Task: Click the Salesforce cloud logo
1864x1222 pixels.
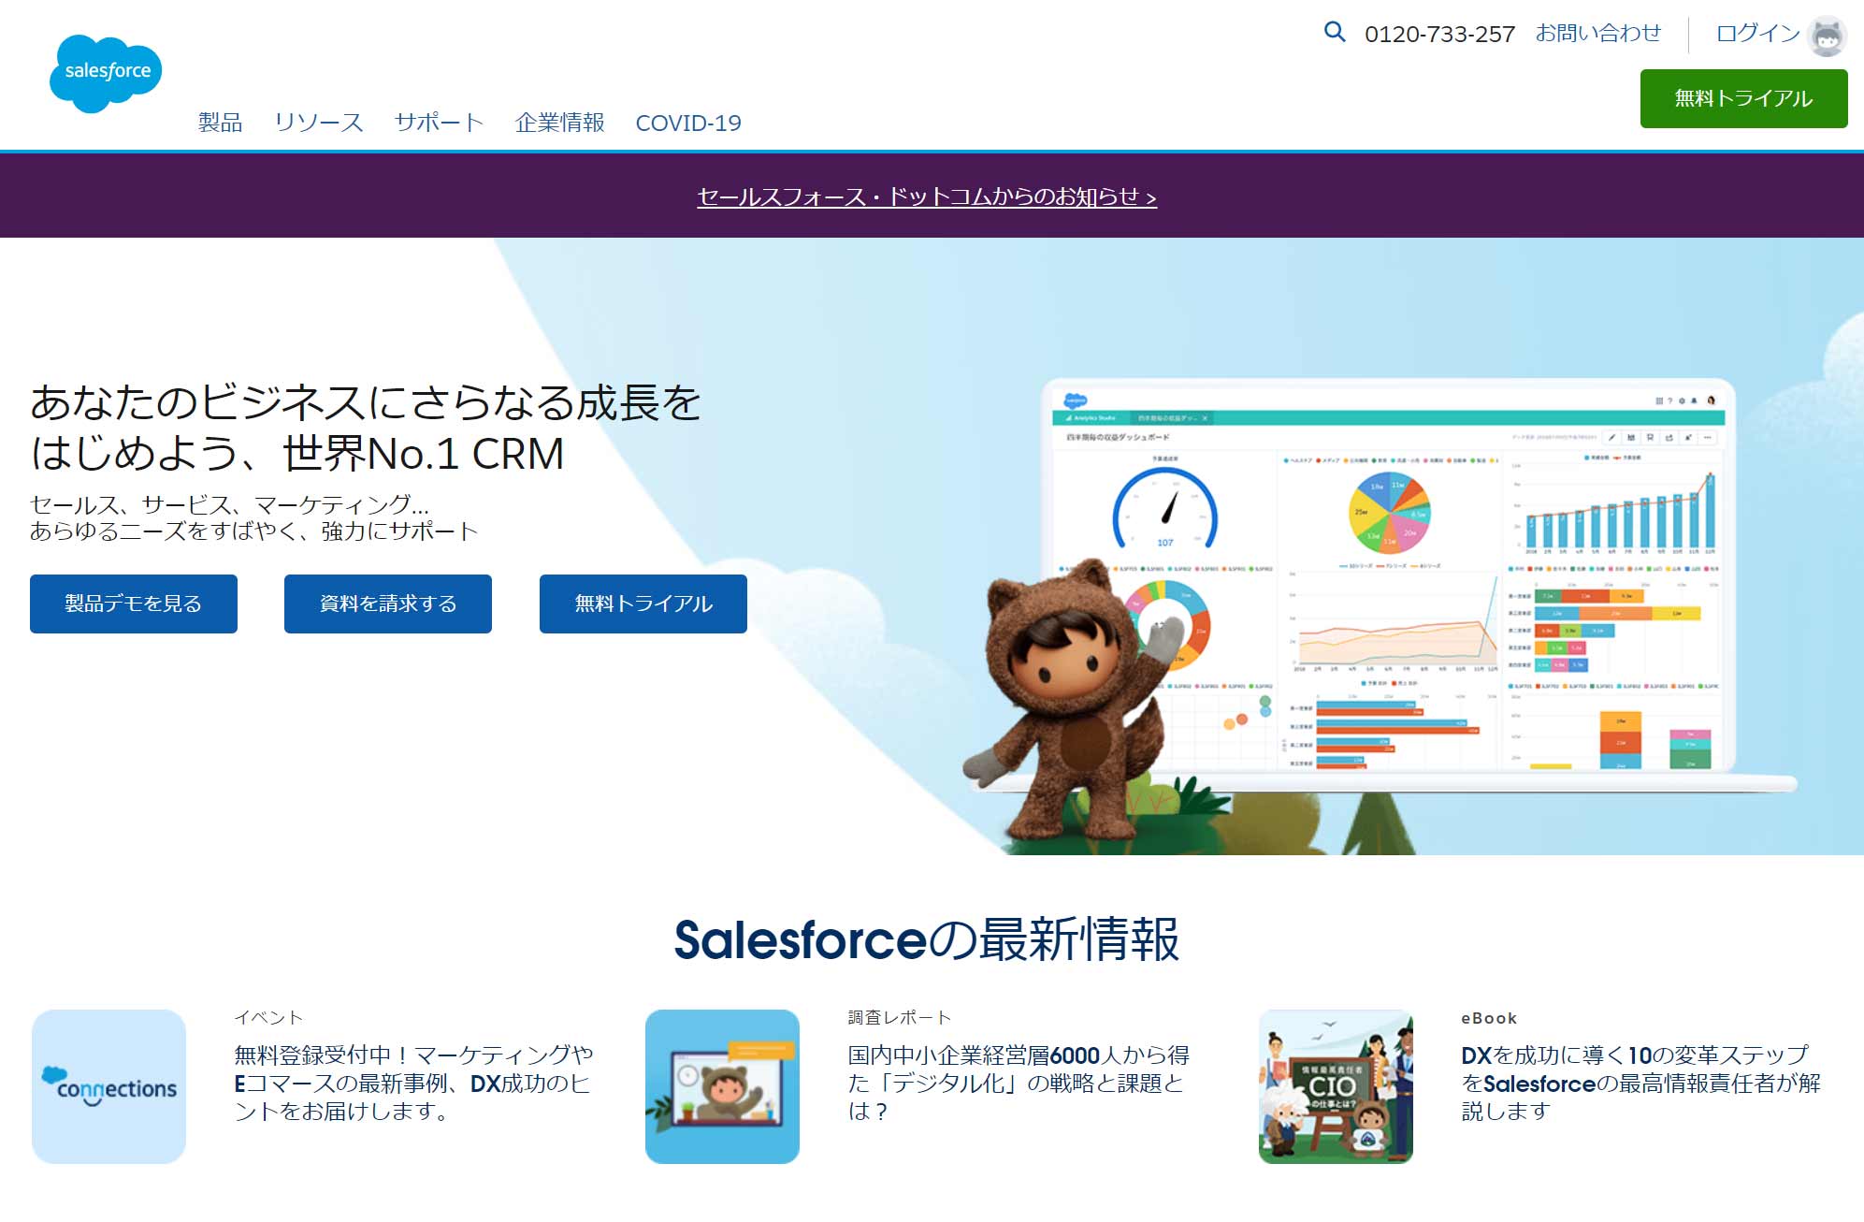Action: coord(106,74)
